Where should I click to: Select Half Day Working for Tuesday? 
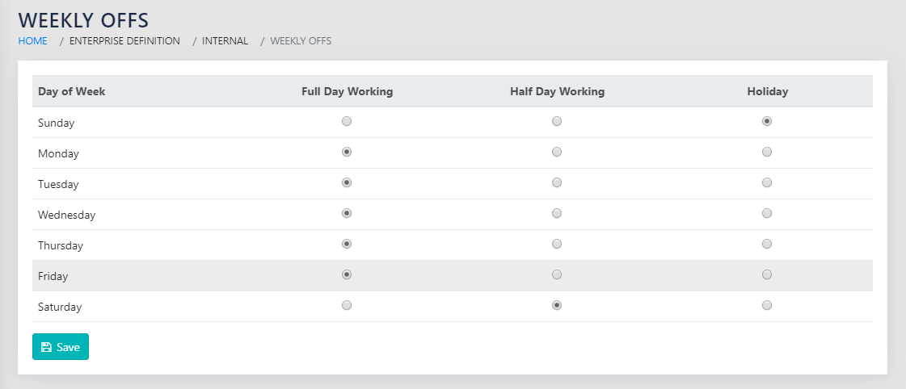click(557, 182)
